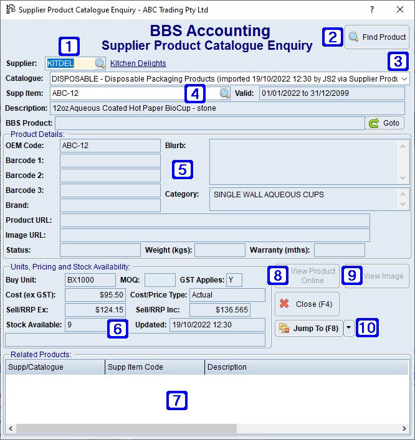Click the Product URL field

pos(215,220)
